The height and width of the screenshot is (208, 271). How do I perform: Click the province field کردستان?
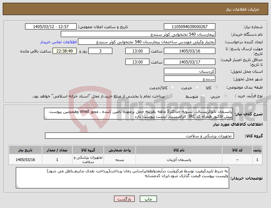coord(189,71)
